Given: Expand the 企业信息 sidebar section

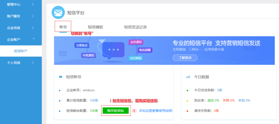Looking at the screenshot, I should pos(21,28).
